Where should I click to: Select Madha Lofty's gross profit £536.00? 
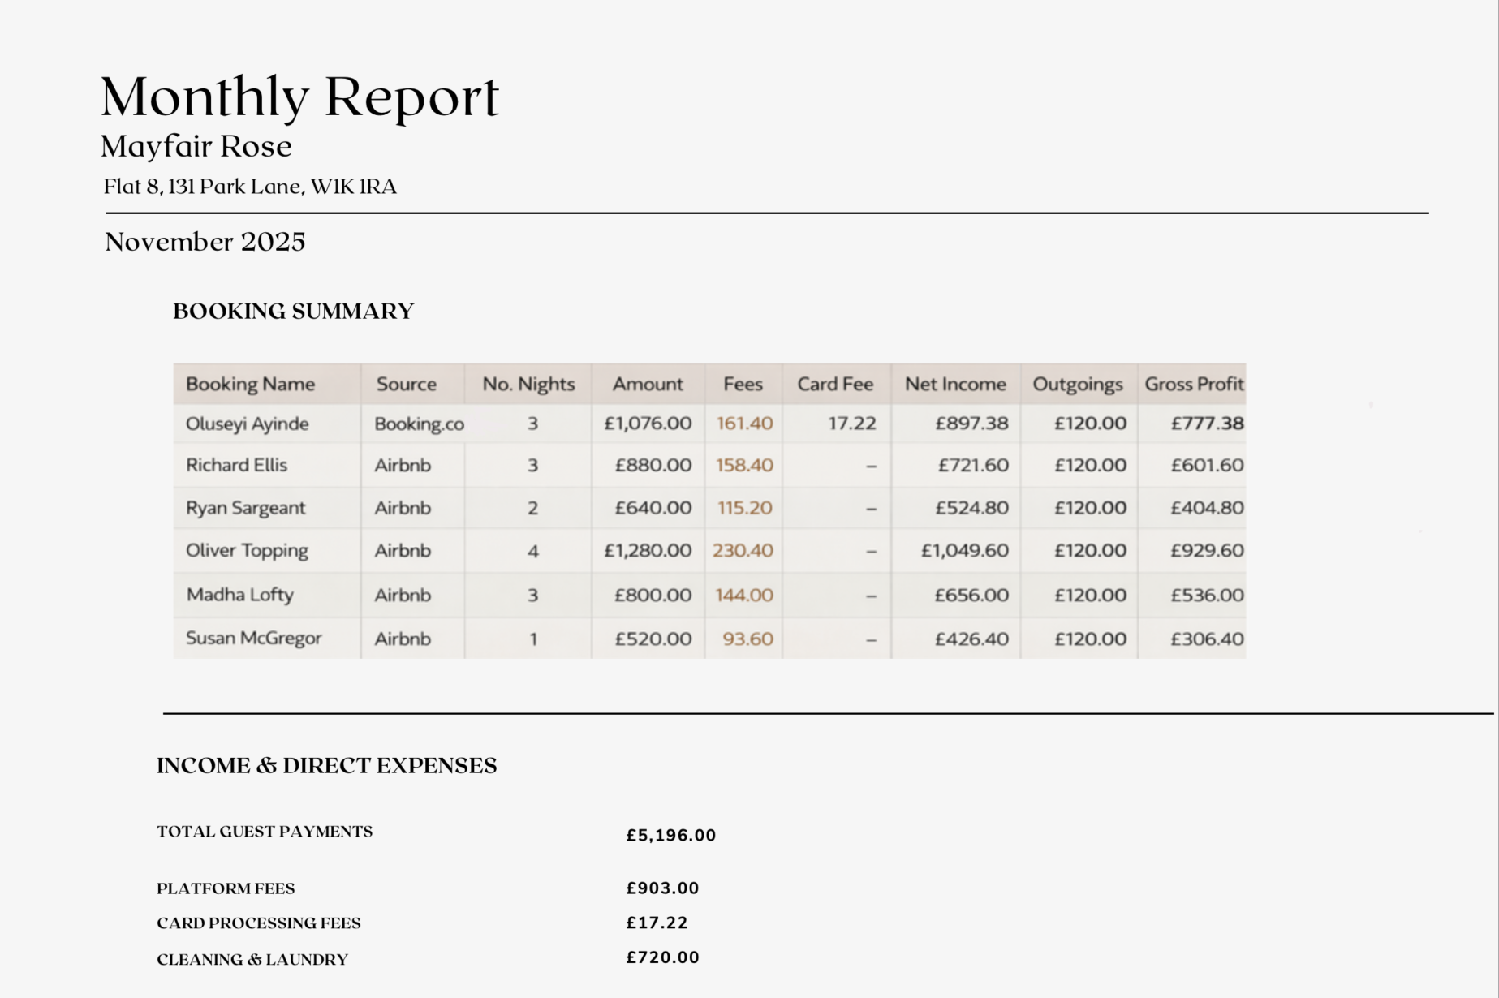pos(1207,595)
